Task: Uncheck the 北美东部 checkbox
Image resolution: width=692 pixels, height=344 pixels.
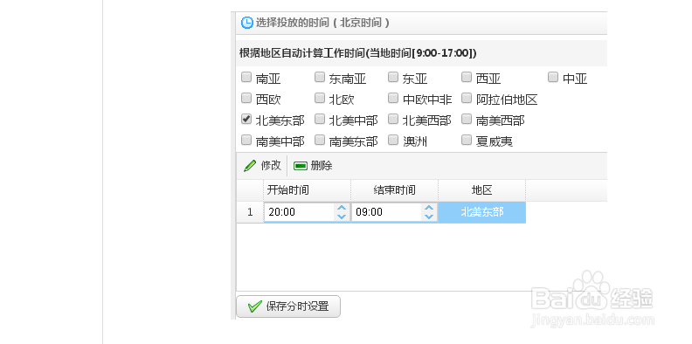Action: point(246,119)
